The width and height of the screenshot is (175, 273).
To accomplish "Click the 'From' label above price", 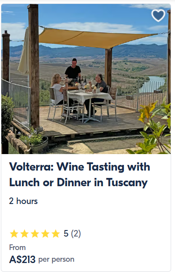I will tap(17, 247).
